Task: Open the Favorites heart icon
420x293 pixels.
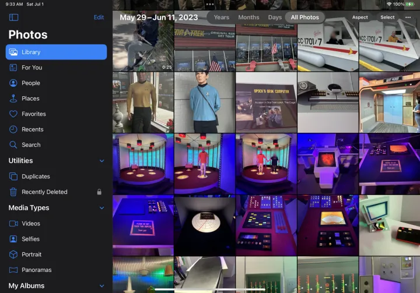Action: point(13,114)
